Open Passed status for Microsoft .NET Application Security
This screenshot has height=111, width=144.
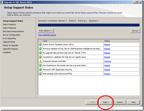click(x=107, y=70)
